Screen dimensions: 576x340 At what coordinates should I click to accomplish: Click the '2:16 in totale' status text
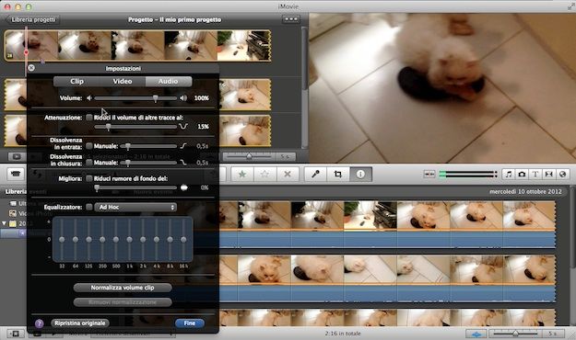click(343, 334)
